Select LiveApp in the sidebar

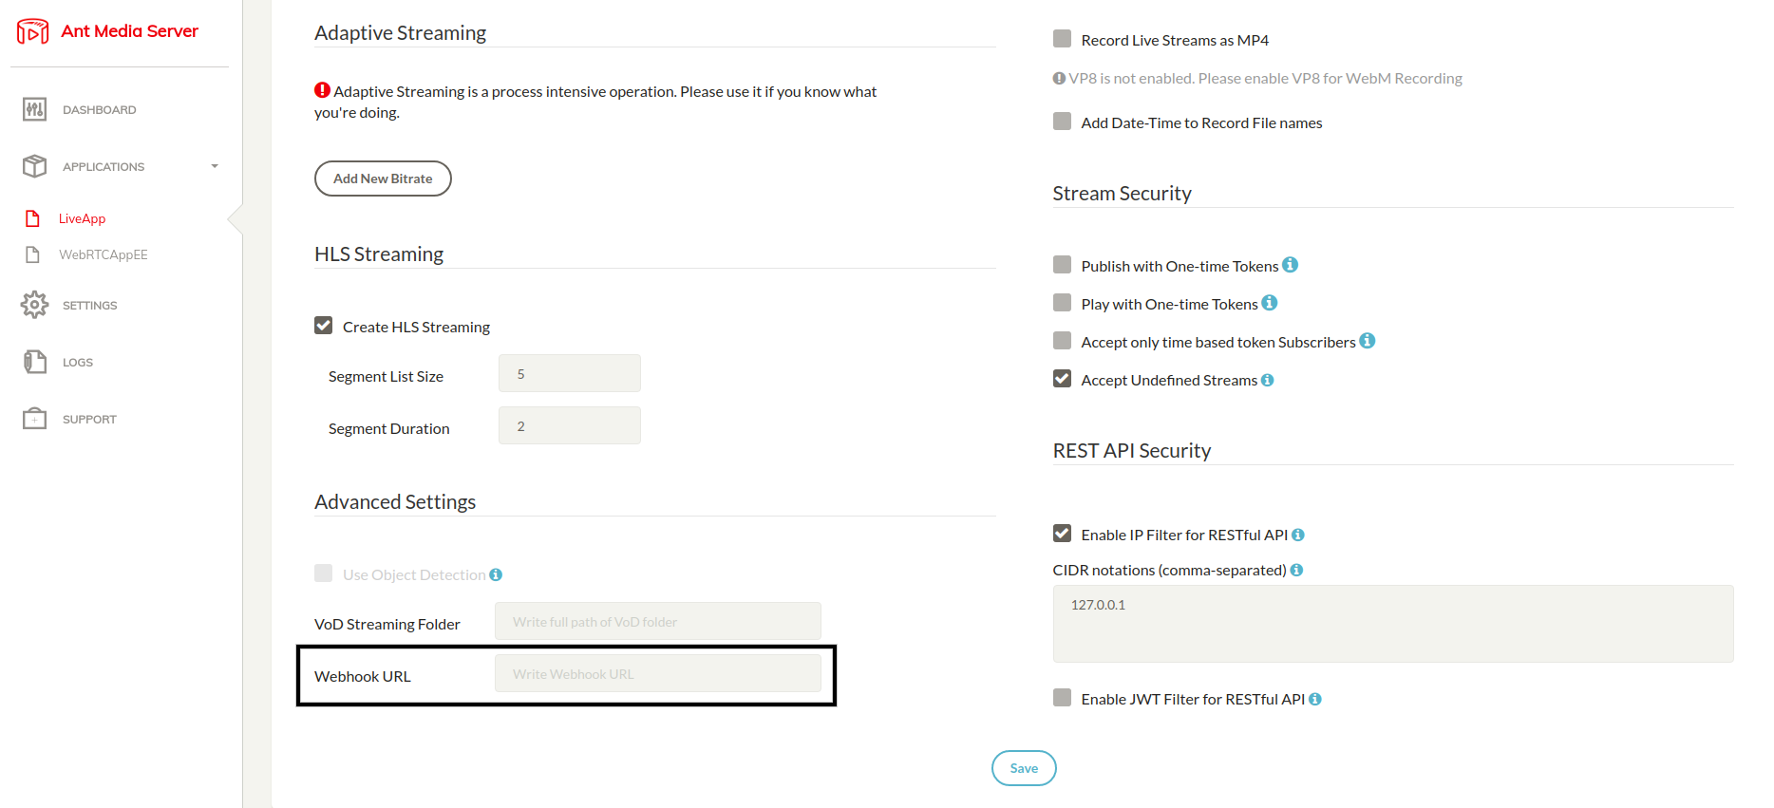pyautogui.click(x=82, y=218)
